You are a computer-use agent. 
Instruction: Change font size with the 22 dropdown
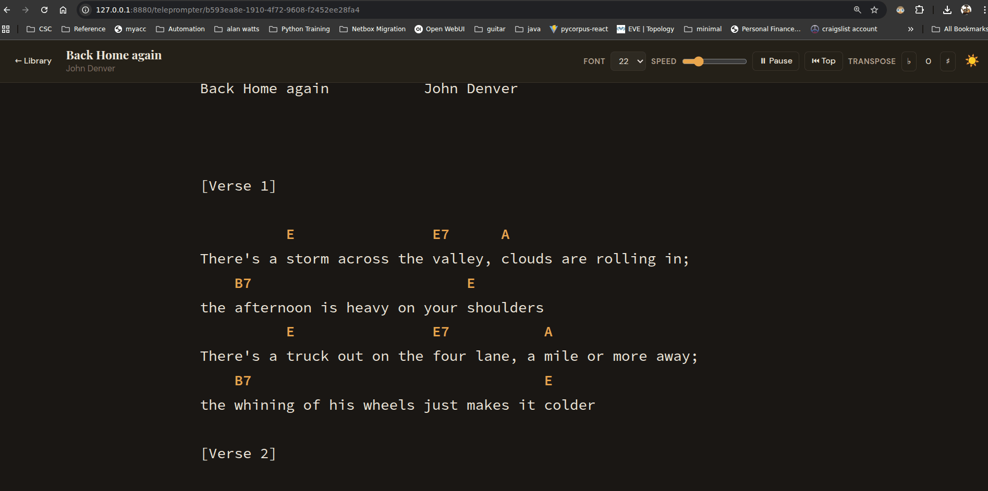[x=628, y=61]
